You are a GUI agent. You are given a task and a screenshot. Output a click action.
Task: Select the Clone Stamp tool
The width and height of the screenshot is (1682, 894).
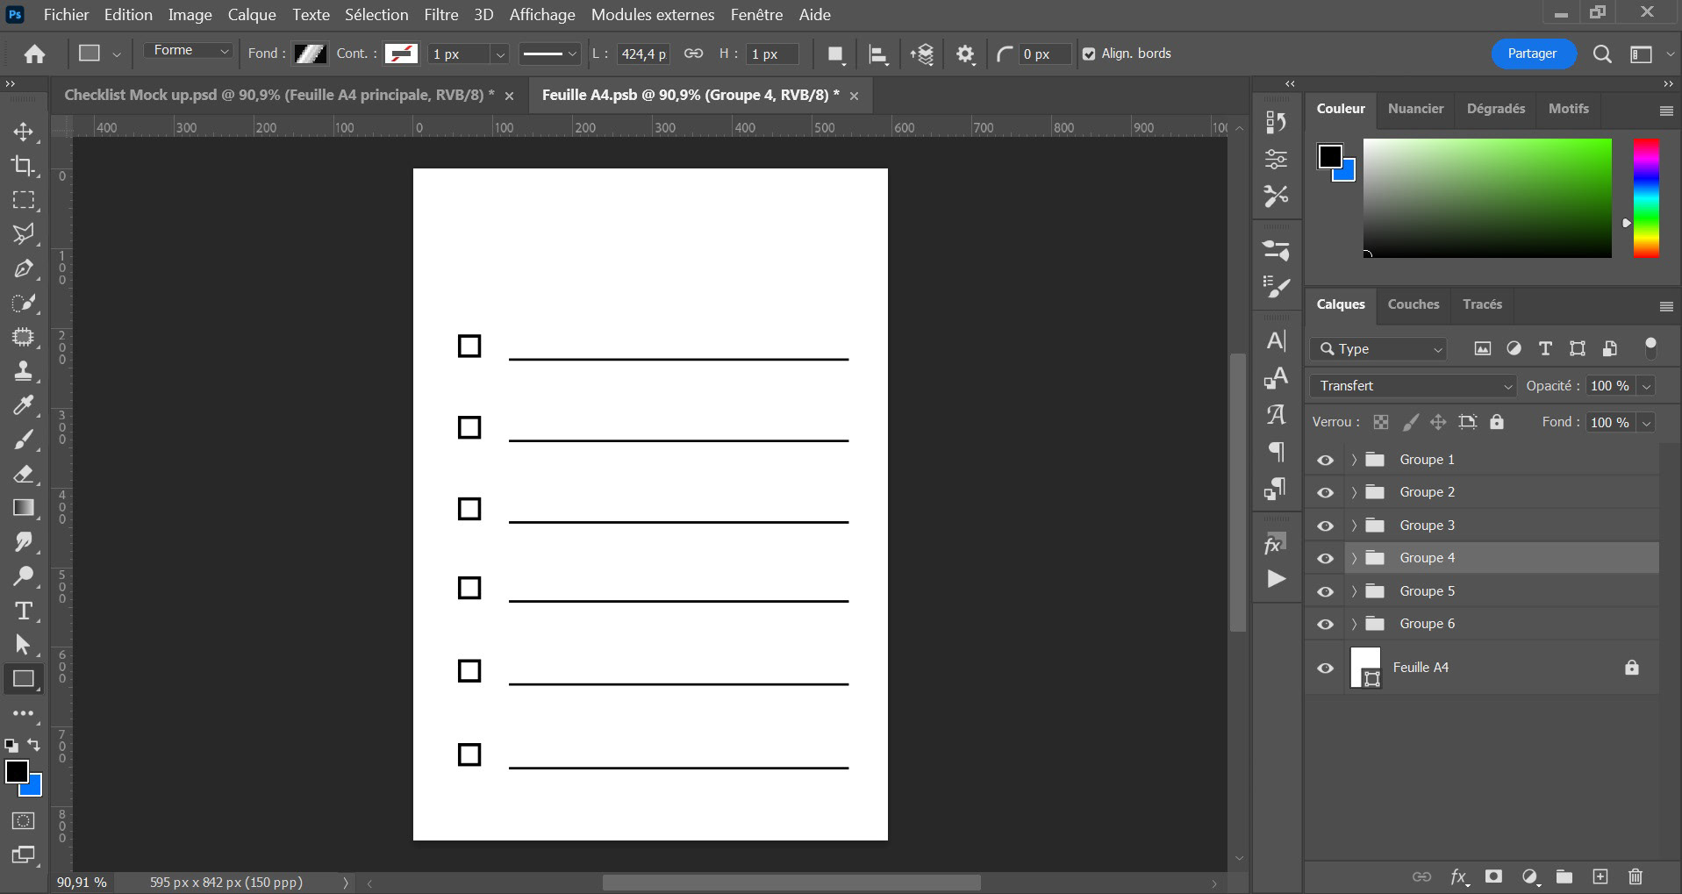(x=24, y=371)
